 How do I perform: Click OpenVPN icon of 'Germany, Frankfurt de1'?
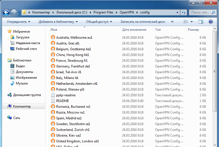tap(53, 66)
